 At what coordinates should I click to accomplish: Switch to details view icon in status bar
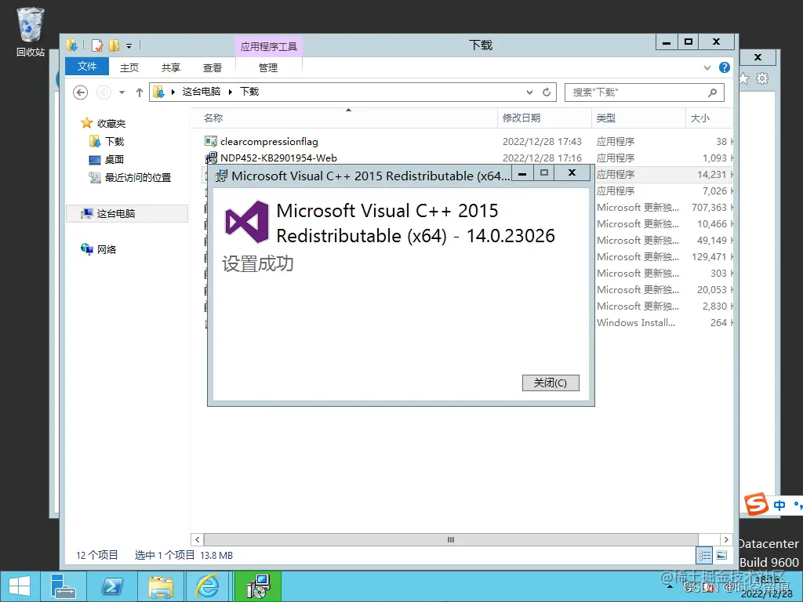(704, 556)
